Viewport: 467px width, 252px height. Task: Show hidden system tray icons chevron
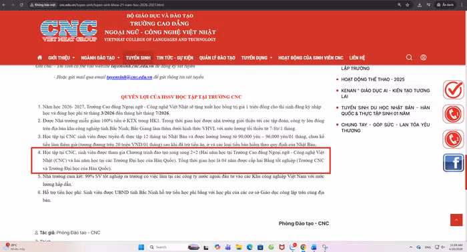pos(411,247)
